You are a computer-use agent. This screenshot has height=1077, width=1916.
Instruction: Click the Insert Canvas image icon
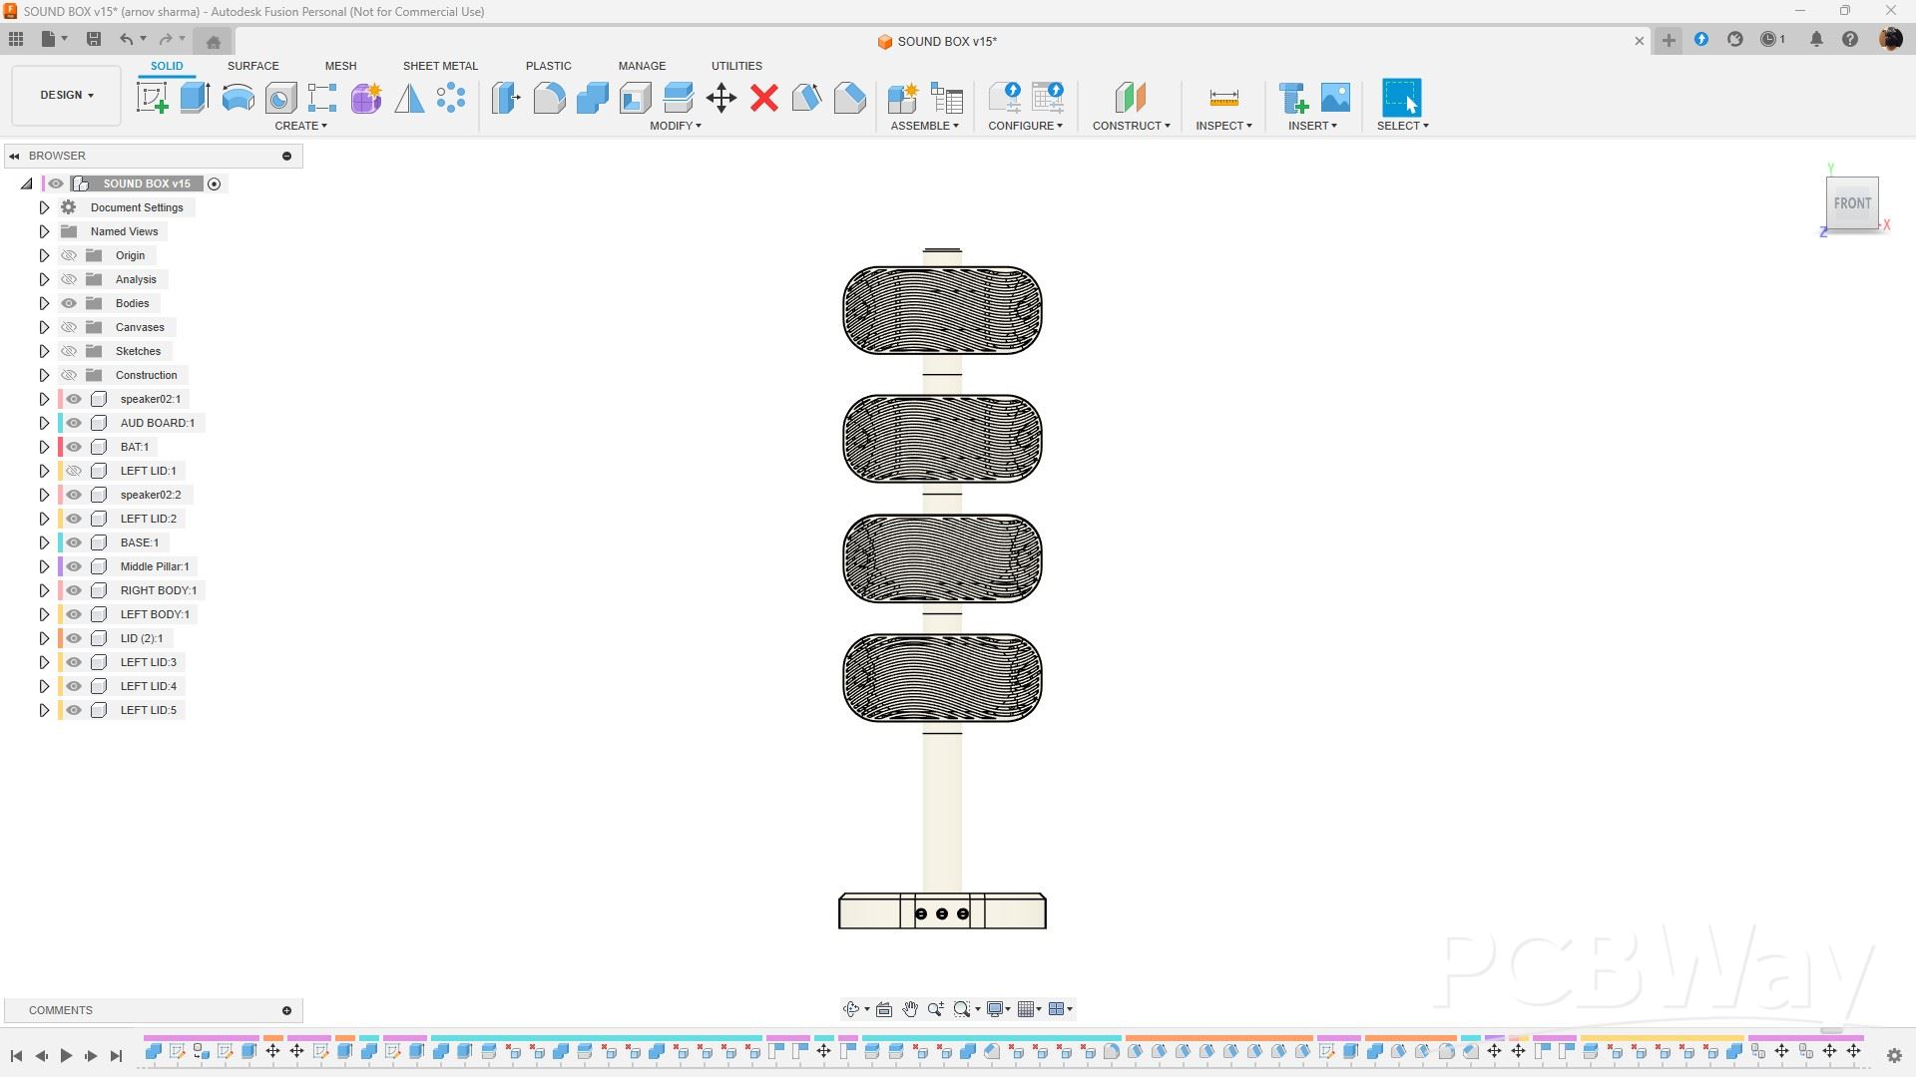tap(1335, 98)
